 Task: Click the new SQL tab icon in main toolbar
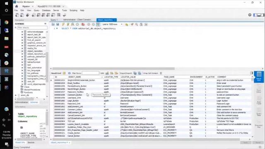(x=17, y=15)
